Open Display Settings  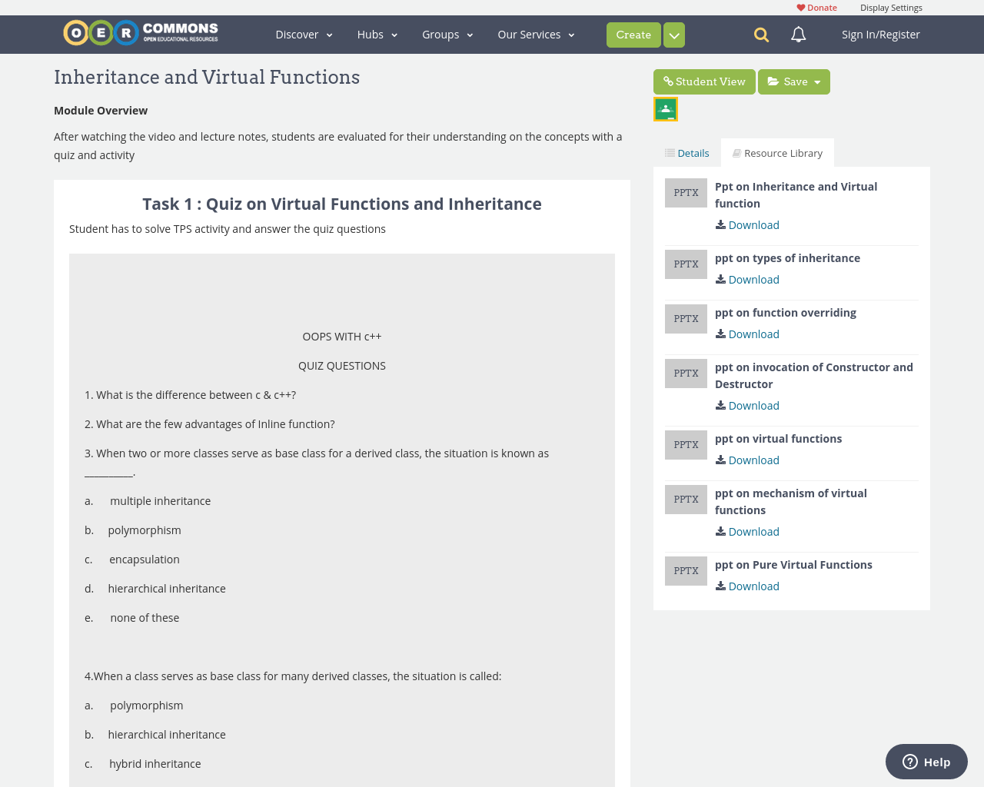point(891,6)
